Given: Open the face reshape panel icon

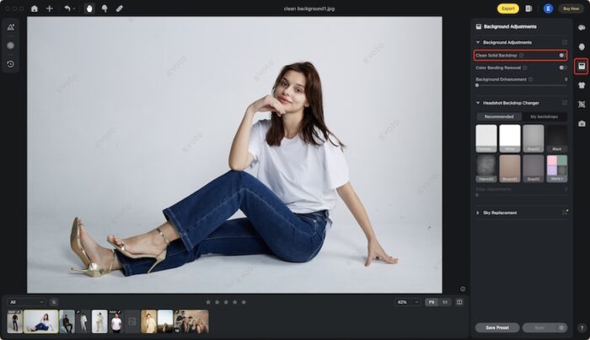Looking at the screenshot, I should [582, 46].
